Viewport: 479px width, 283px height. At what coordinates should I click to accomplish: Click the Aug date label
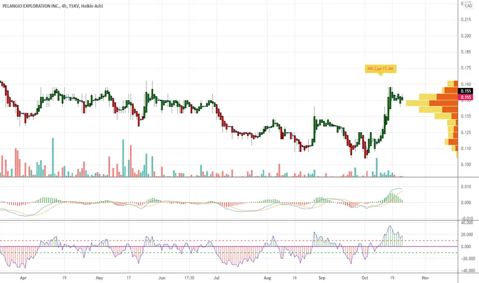point(267,278)
